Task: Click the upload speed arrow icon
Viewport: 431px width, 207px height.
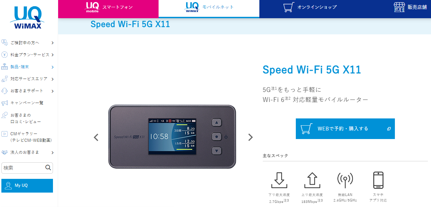Action: tap(312, 180)
